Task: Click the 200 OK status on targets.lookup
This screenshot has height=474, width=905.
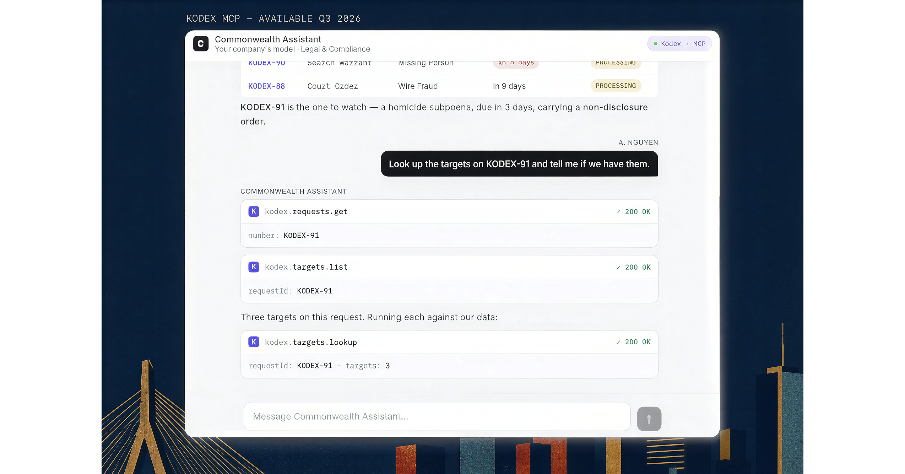Action: [x=634, y=342]
